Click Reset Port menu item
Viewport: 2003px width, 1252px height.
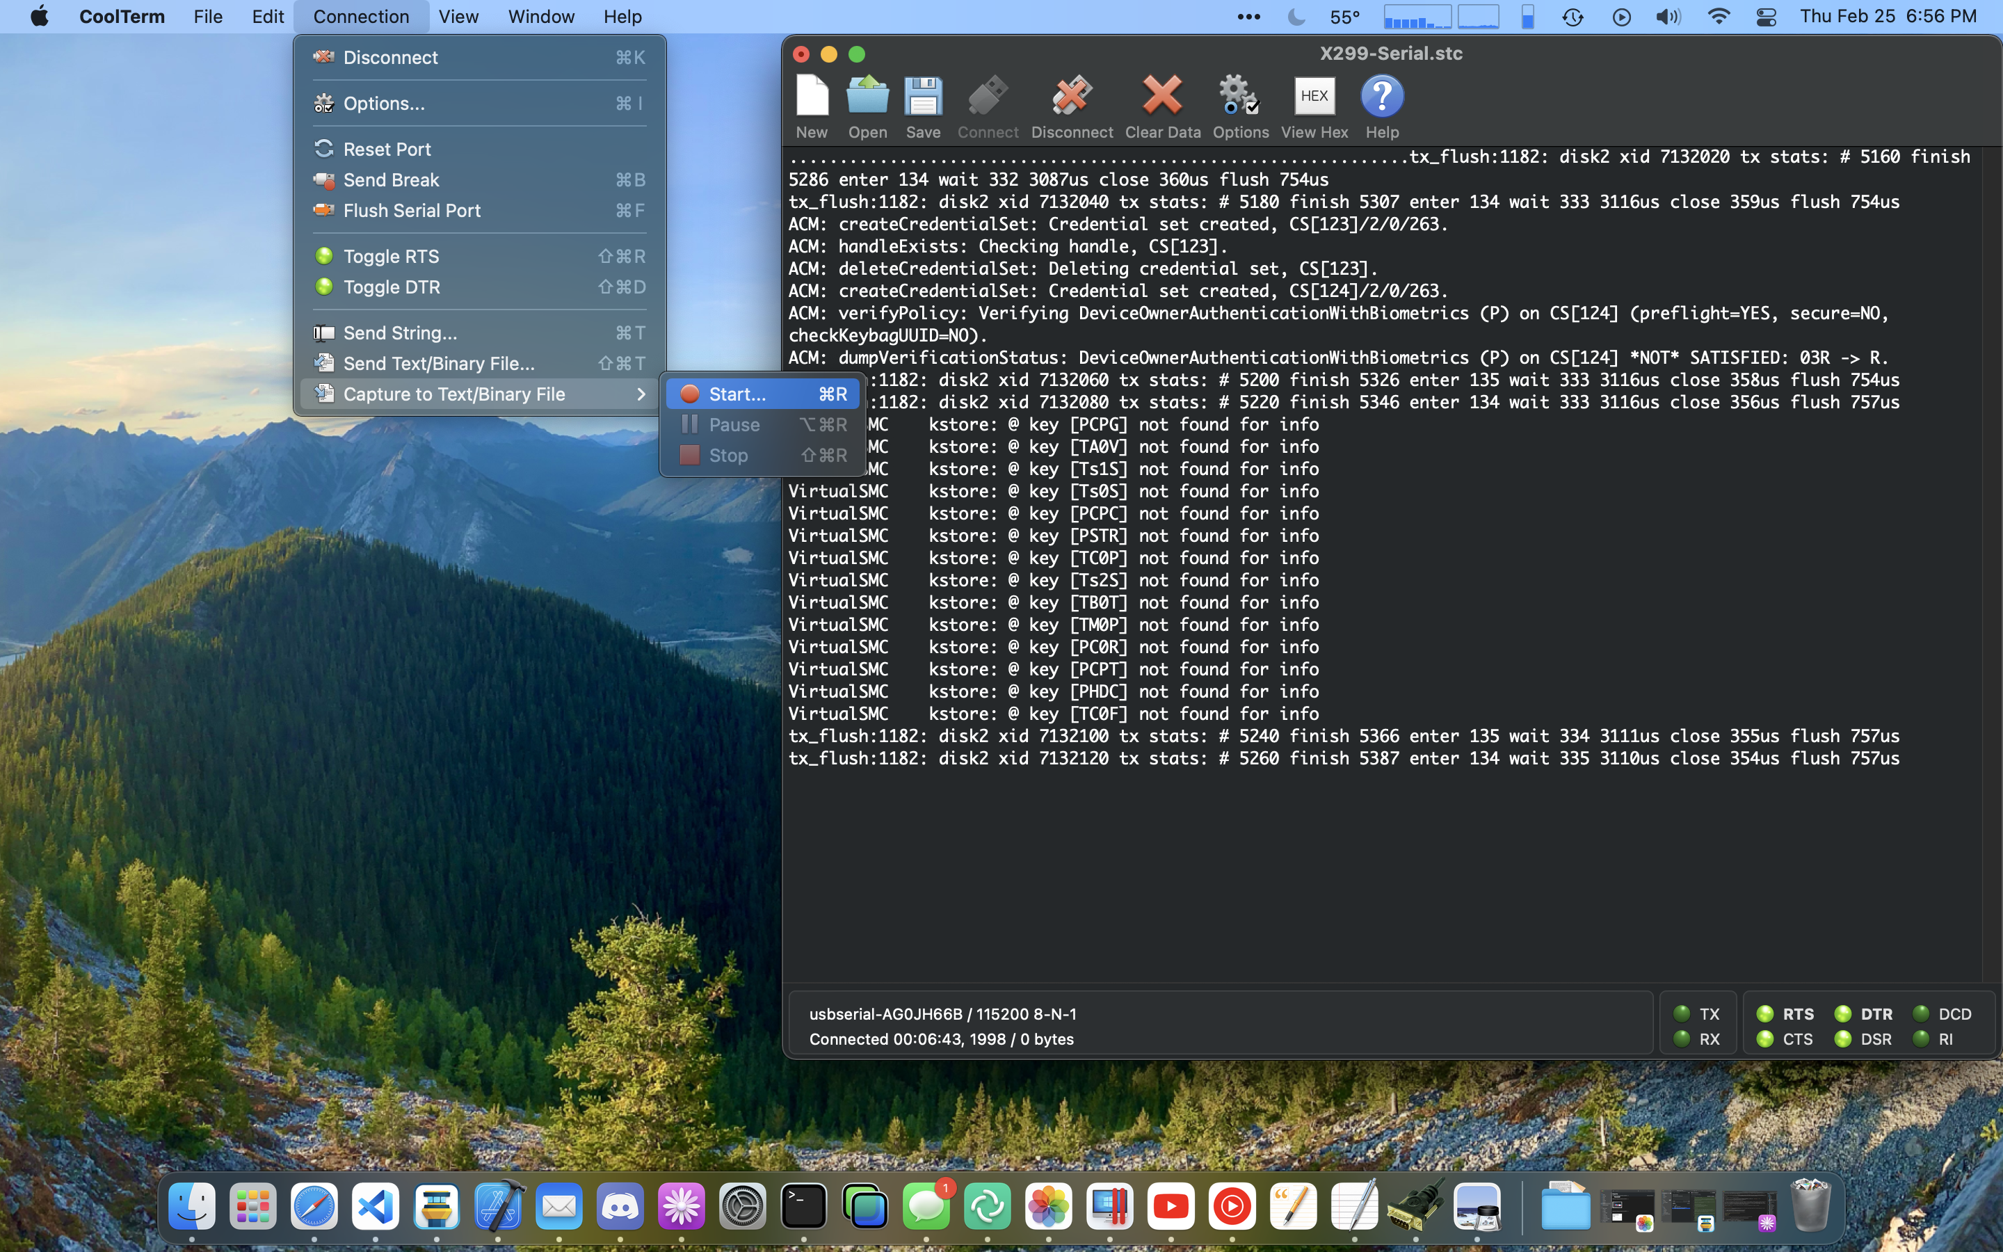tap(387, 149)
